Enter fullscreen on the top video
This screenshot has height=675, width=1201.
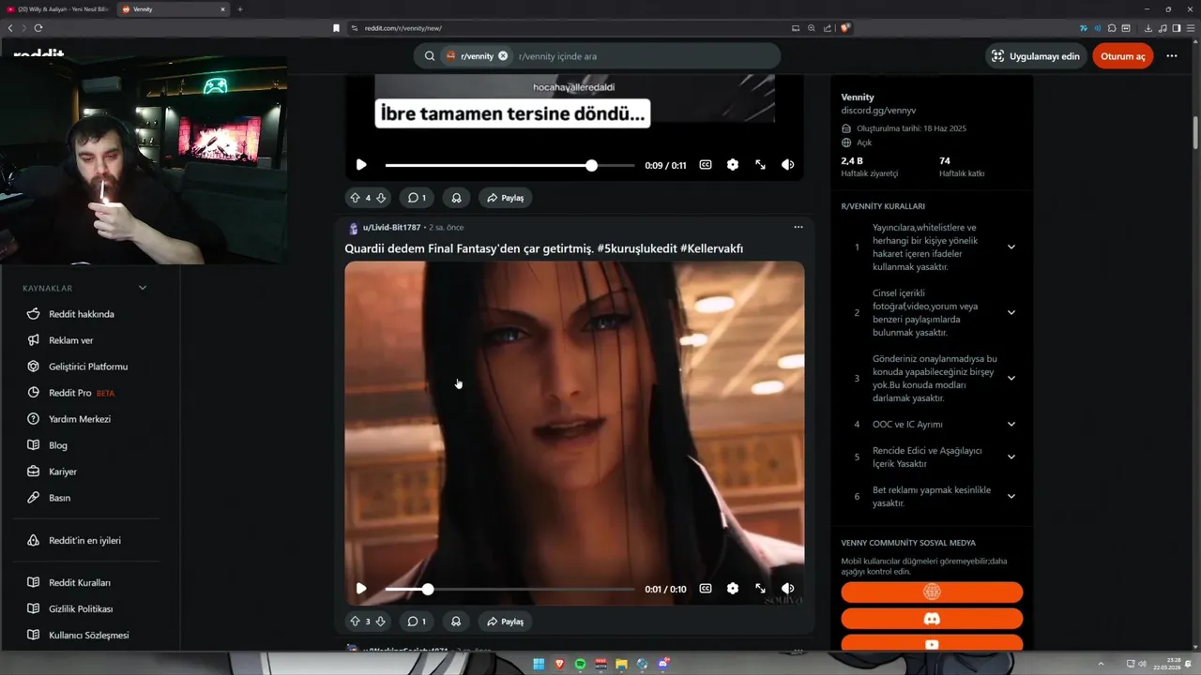click(x=761, y=165)
